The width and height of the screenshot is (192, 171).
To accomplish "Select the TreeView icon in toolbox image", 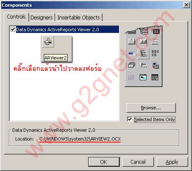I will click(x=143, y=54).
